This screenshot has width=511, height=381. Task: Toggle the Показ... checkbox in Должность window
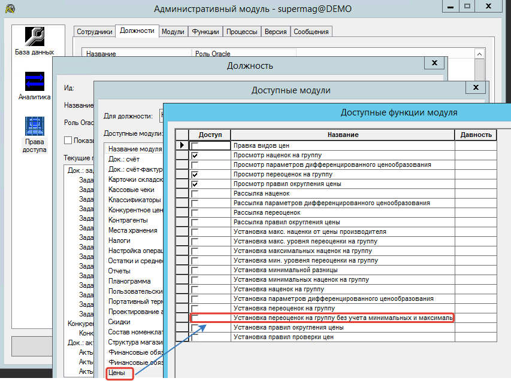pyautogui.click(x=68, y=140)
